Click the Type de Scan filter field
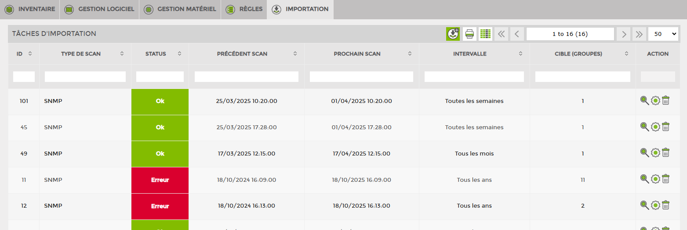Screen dimensions: 687x230 (x=85, y=77)
